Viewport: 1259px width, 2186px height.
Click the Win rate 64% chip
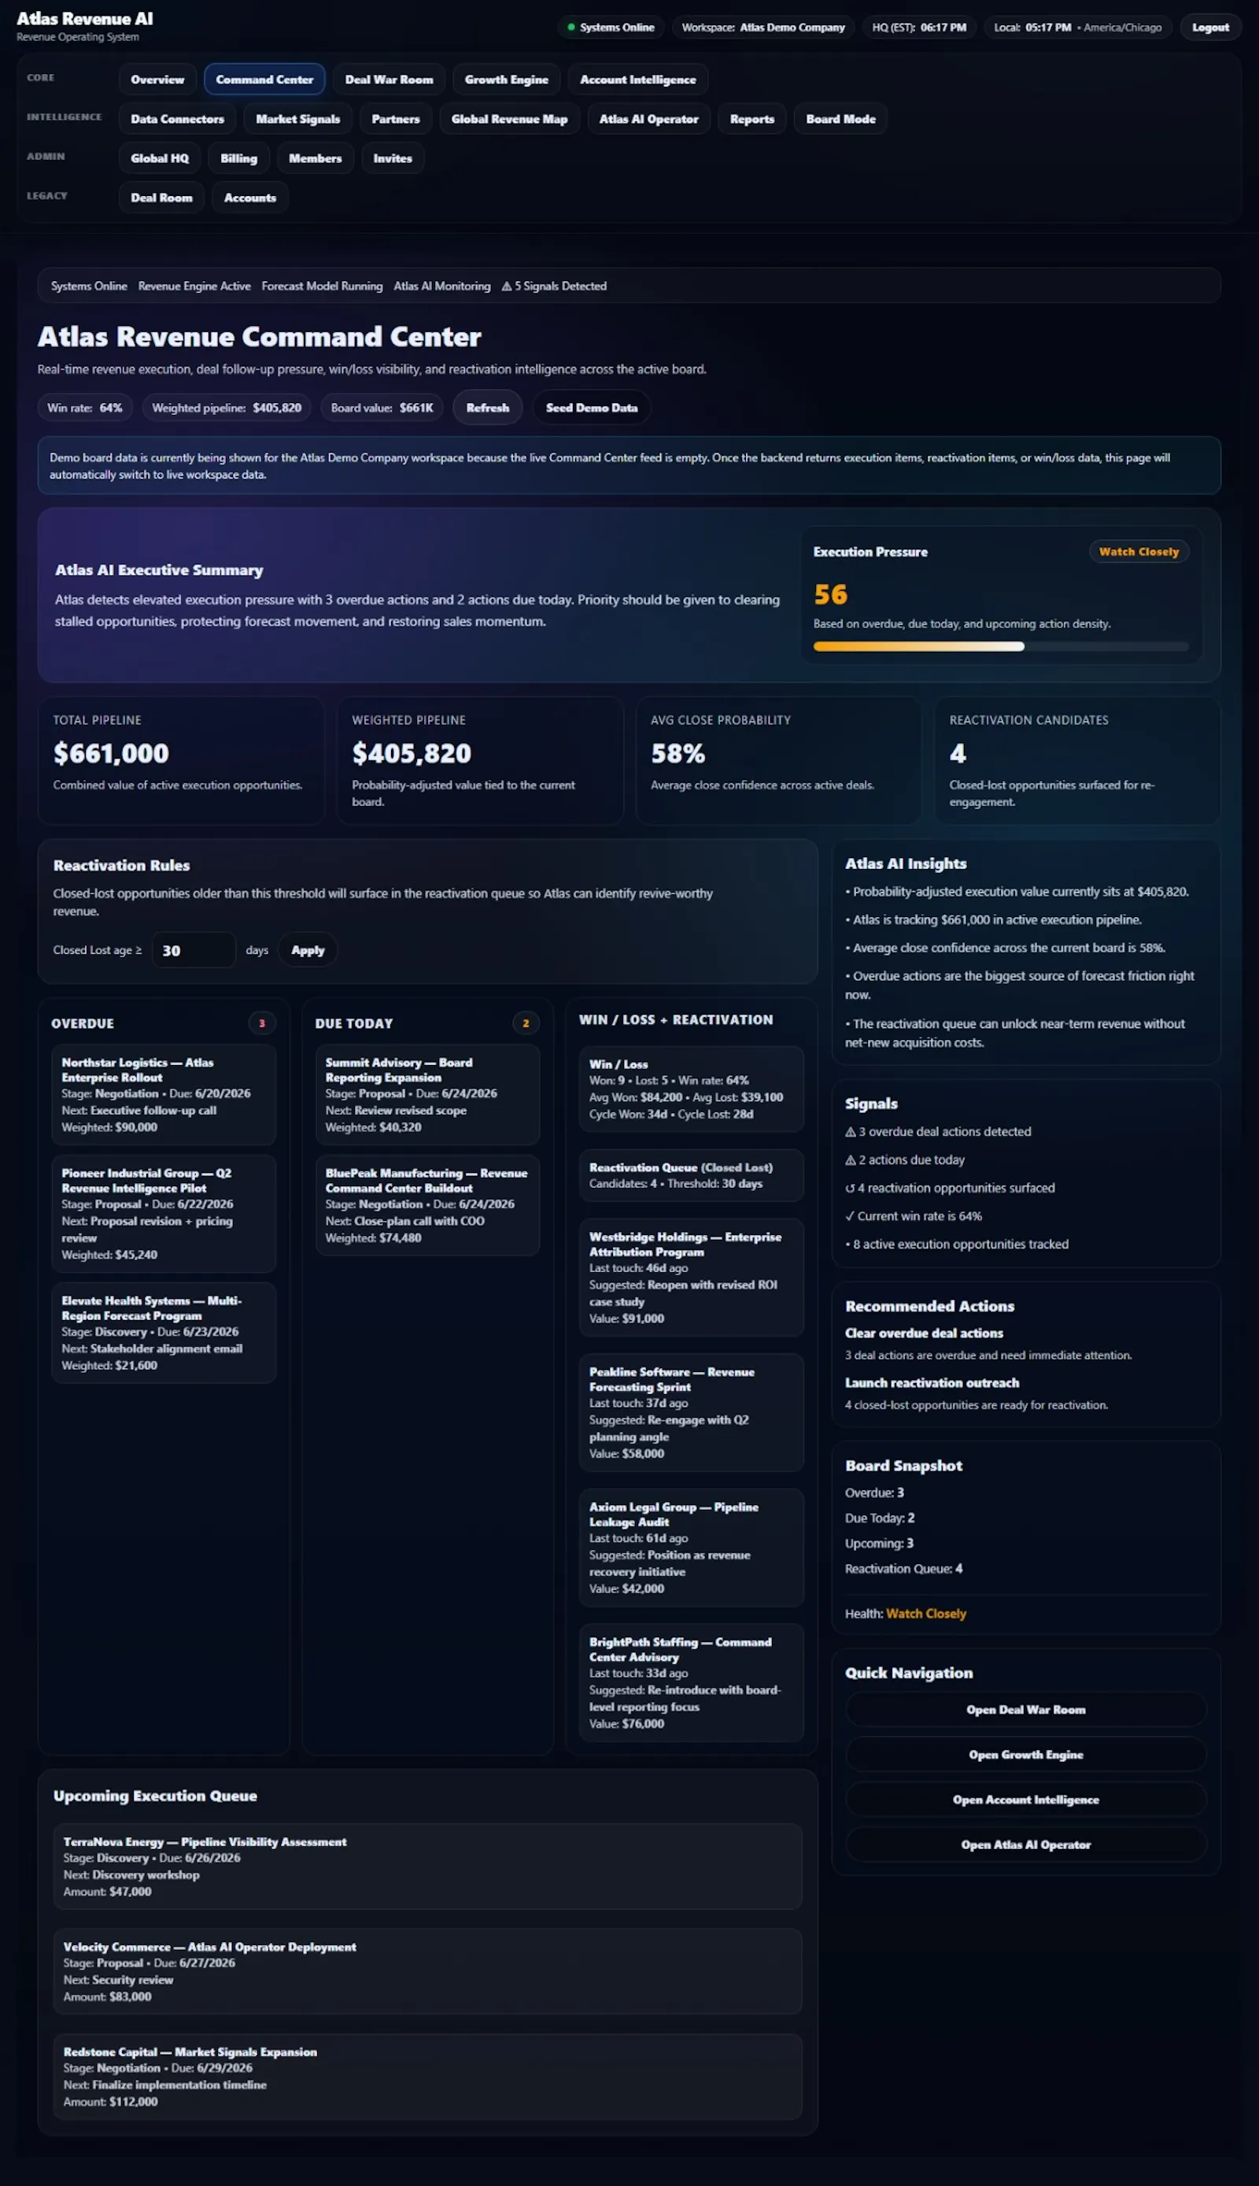(85, 409)
